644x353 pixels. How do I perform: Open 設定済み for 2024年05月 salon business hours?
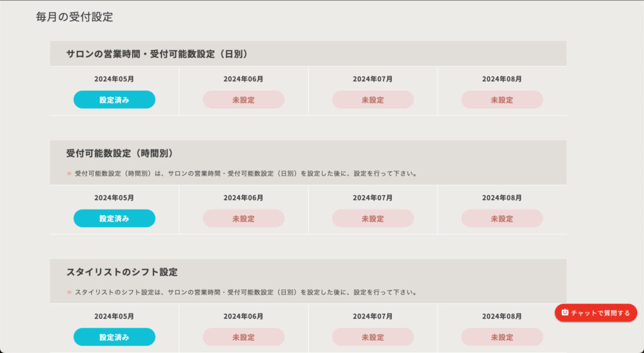[x=114, y=99]
